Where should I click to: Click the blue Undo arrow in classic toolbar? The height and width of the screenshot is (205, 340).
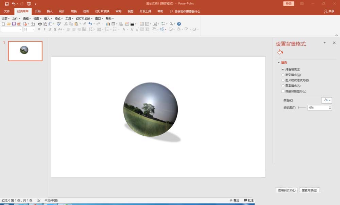click(x=90, y=24)
